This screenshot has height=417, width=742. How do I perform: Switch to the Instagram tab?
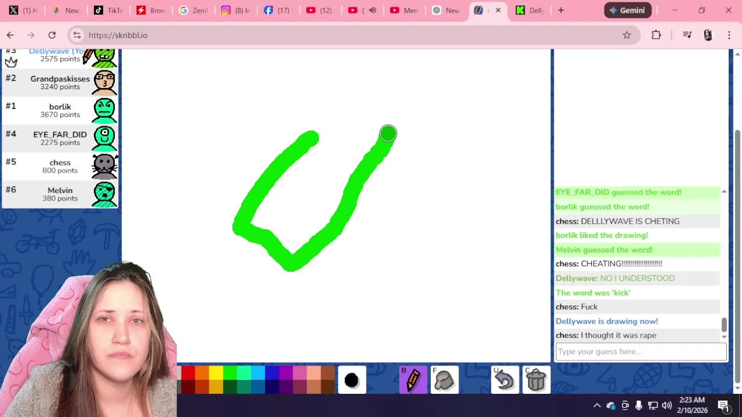(x=235, y=10)
